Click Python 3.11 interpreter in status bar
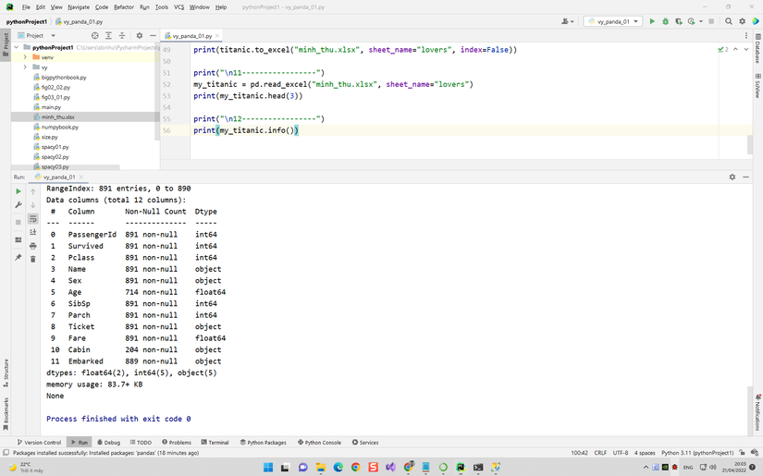The width and height of the screenshot is (763, 476). (x=696, y=453)
